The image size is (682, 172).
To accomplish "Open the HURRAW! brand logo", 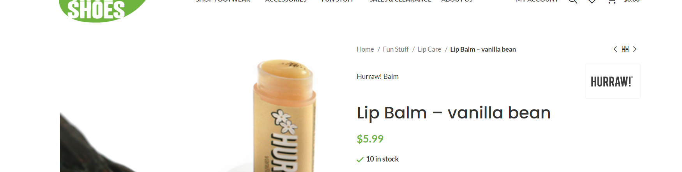I will point(613,81).
